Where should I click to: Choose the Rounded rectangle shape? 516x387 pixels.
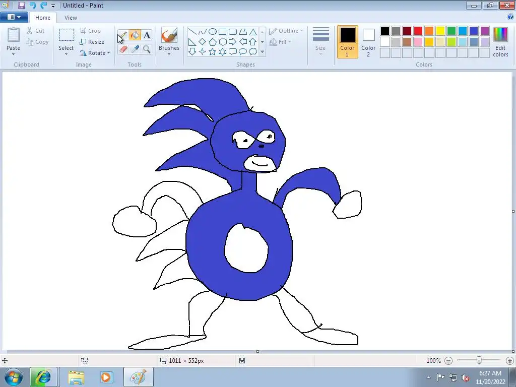point(233,32)
